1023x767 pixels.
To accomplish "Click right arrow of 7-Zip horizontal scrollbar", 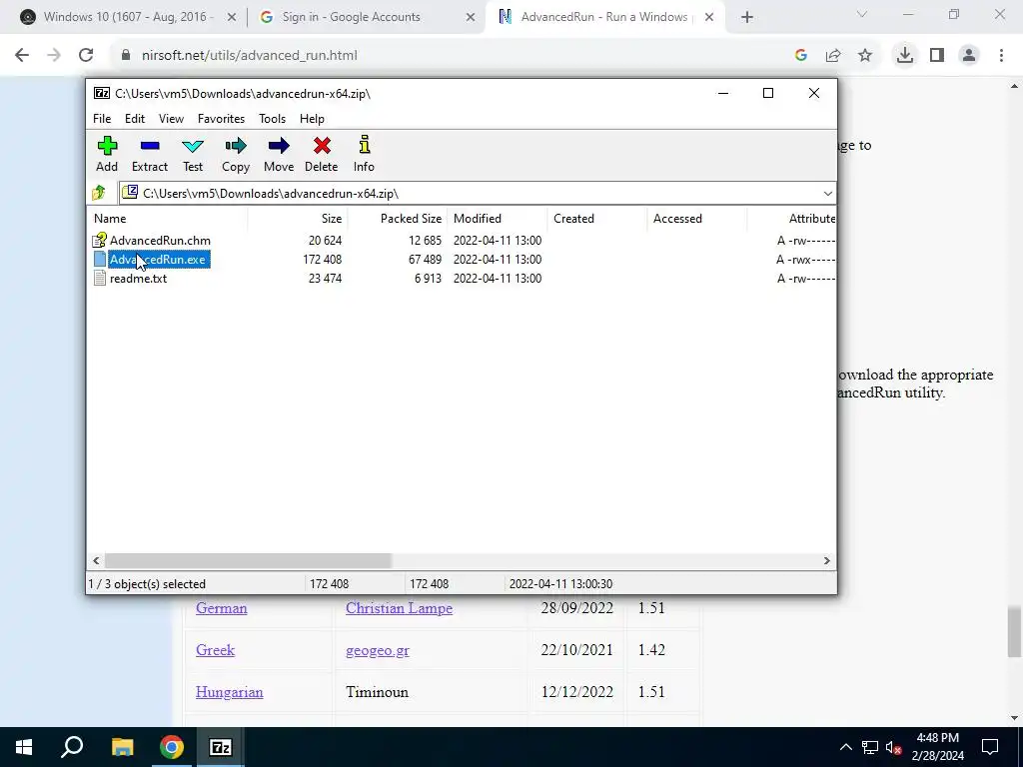I will pos(826,561).
